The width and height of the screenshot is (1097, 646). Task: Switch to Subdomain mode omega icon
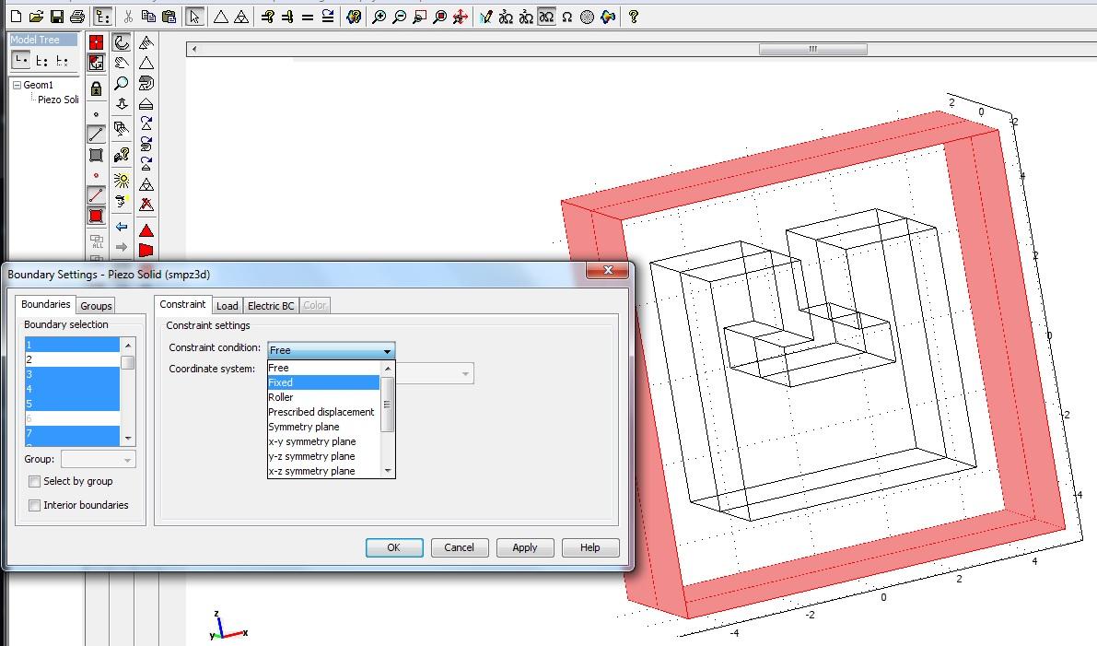pyautogui.click(x=566, y=17)
